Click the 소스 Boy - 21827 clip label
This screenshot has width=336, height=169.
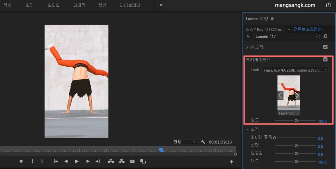click(x=265, y=29)
